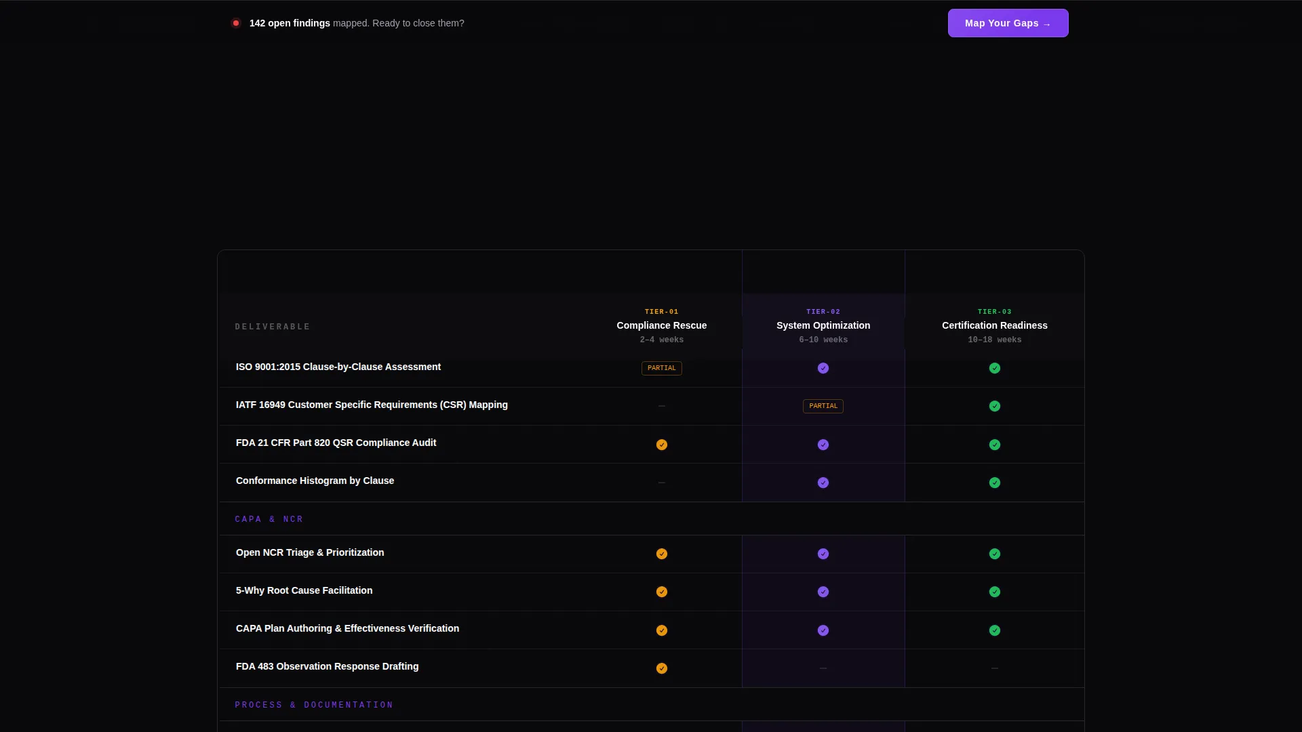
Task: Click orange check for FDA 21 CFR Part 820 Audit
Action: coord(662,445)
